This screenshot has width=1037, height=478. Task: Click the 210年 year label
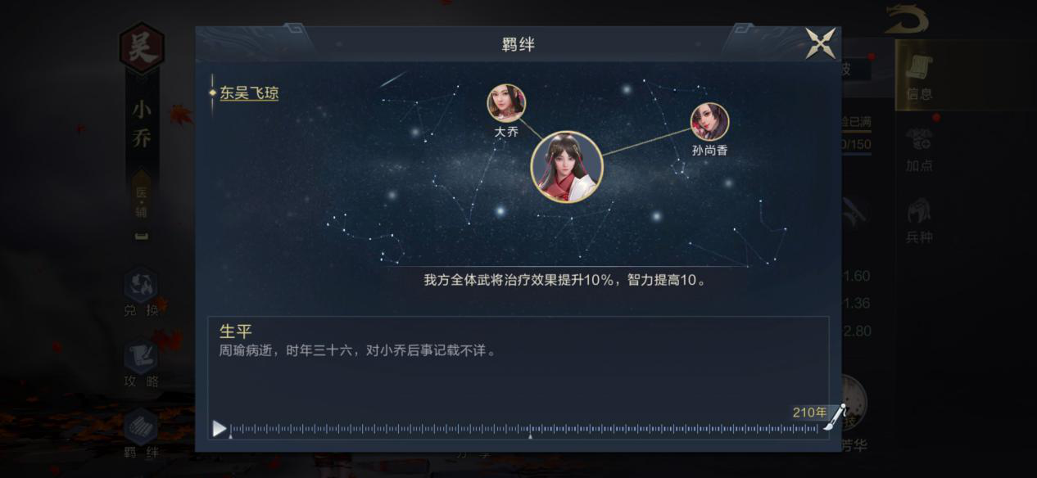pos(809,413)
